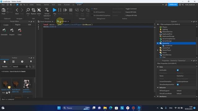Open the HOME ribbon tab
Screen dimensions: 198x111
[x=32, y=5]
